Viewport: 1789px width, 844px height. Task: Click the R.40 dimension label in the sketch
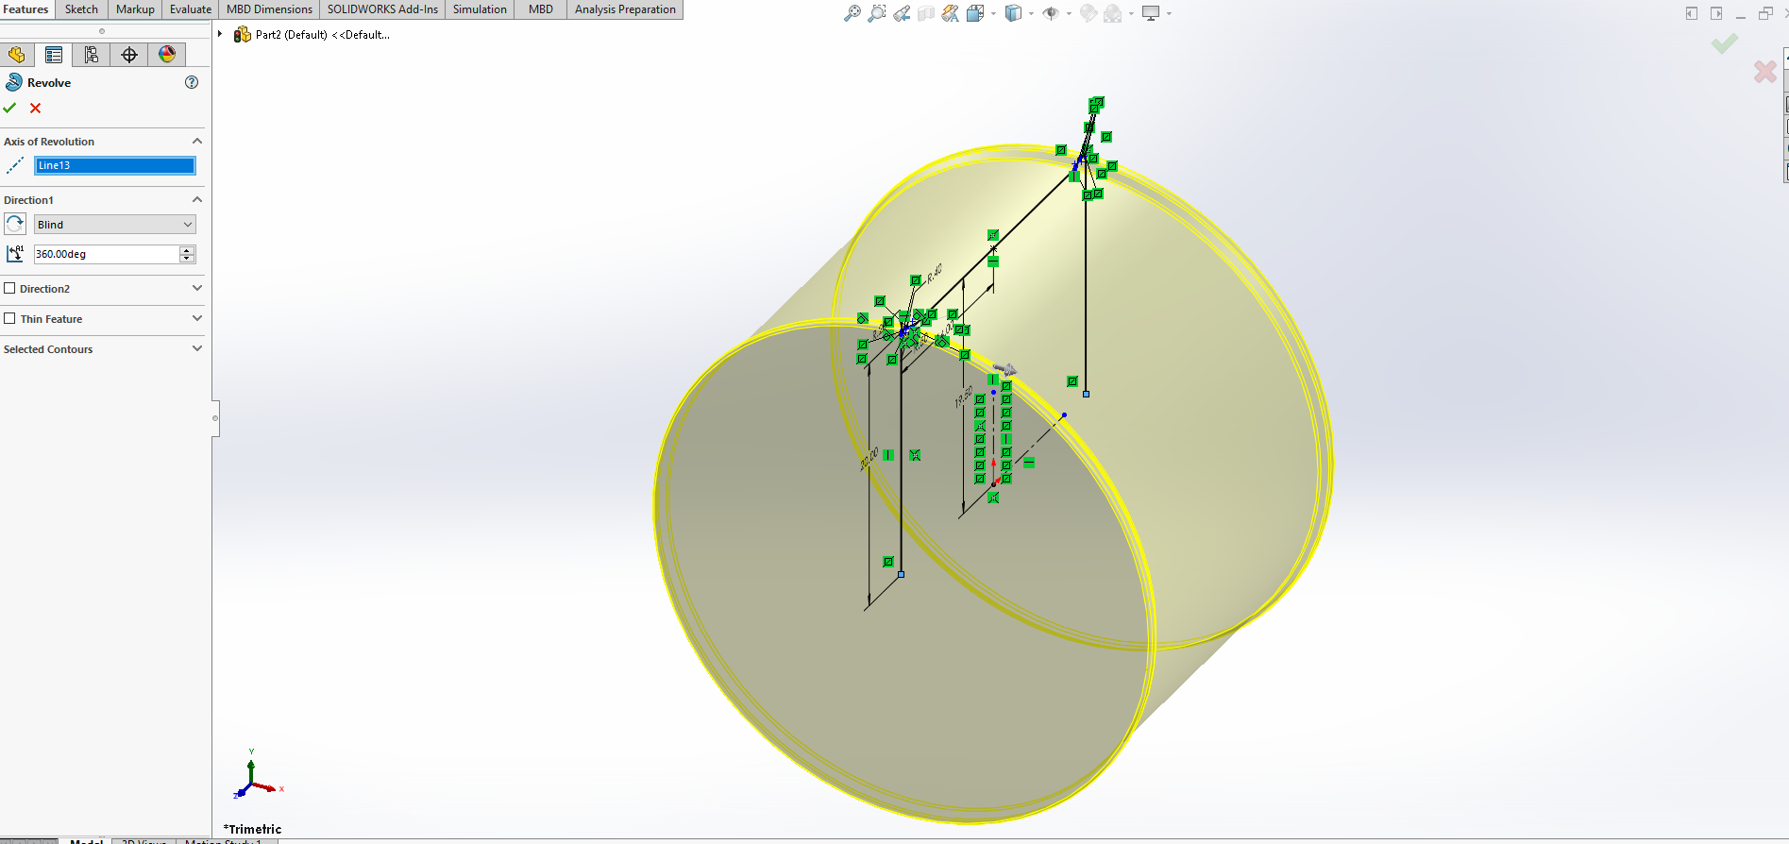(x=934, y=275)
